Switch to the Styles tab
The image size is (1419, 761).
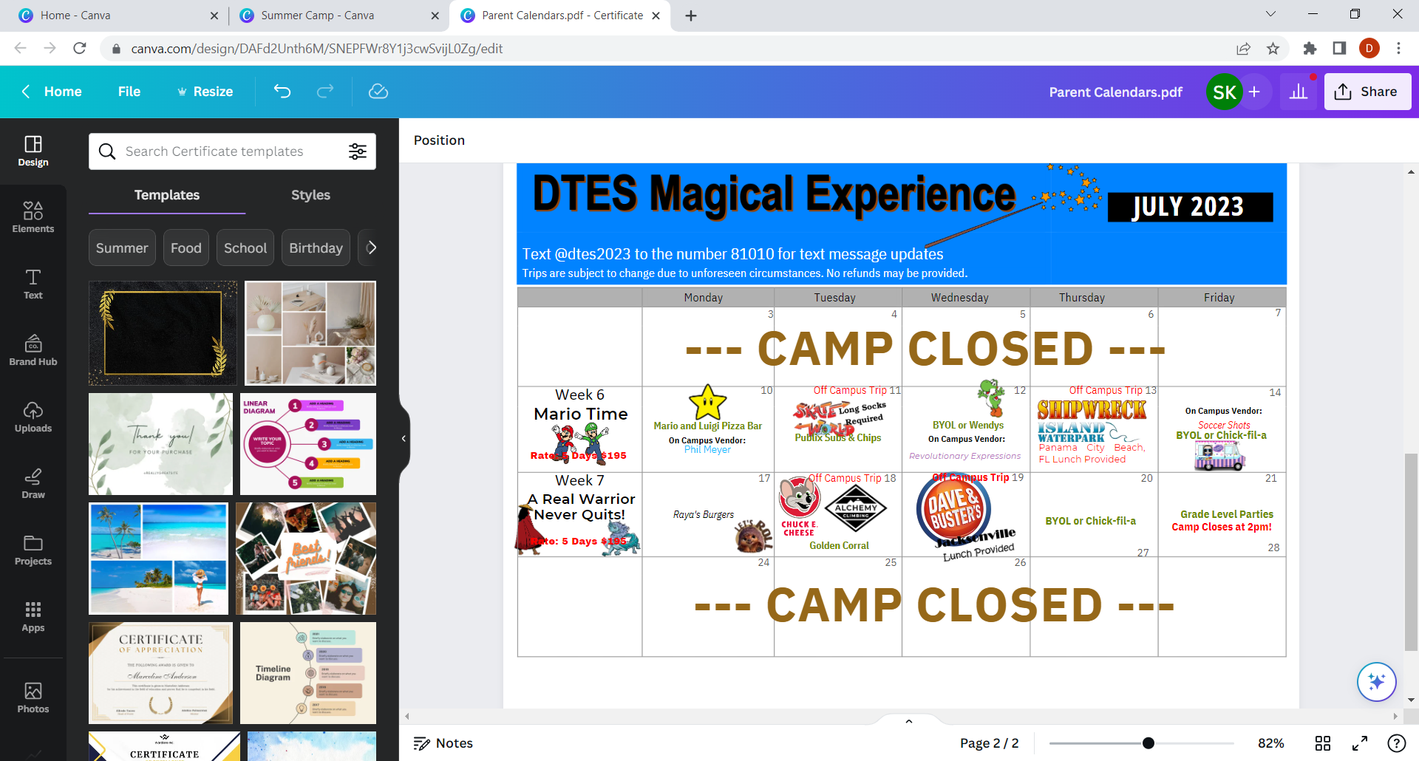[x=310, y=195]
